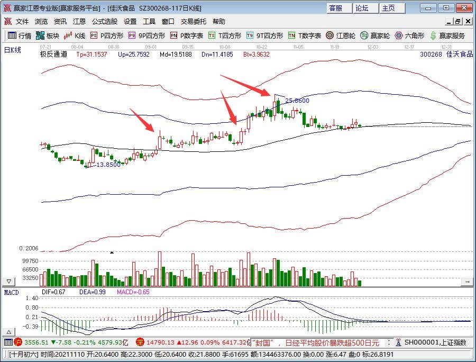
Task: Select the P四方形 tool icon
Action: click(94, 35)
